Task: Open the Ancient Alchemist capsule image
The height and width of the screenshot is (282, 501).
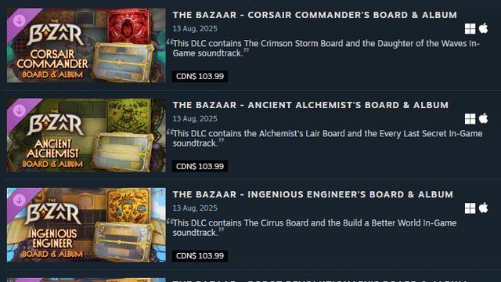Action: point(86,136)
